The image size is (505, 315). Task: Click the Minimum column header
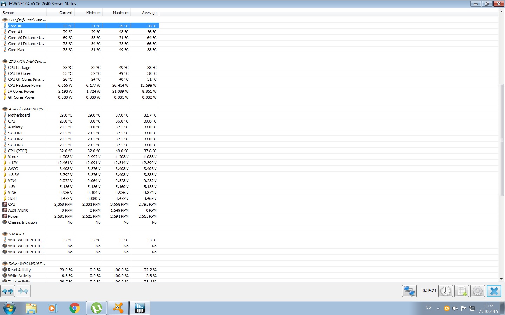pos(89,13)
